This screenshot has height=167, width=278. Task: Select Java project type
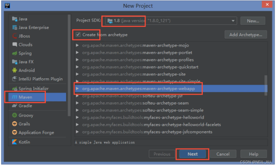click(x=23, y=19)
